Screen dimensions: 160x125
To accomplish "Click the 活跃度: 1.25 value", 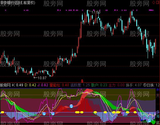I will coord(80,85).
